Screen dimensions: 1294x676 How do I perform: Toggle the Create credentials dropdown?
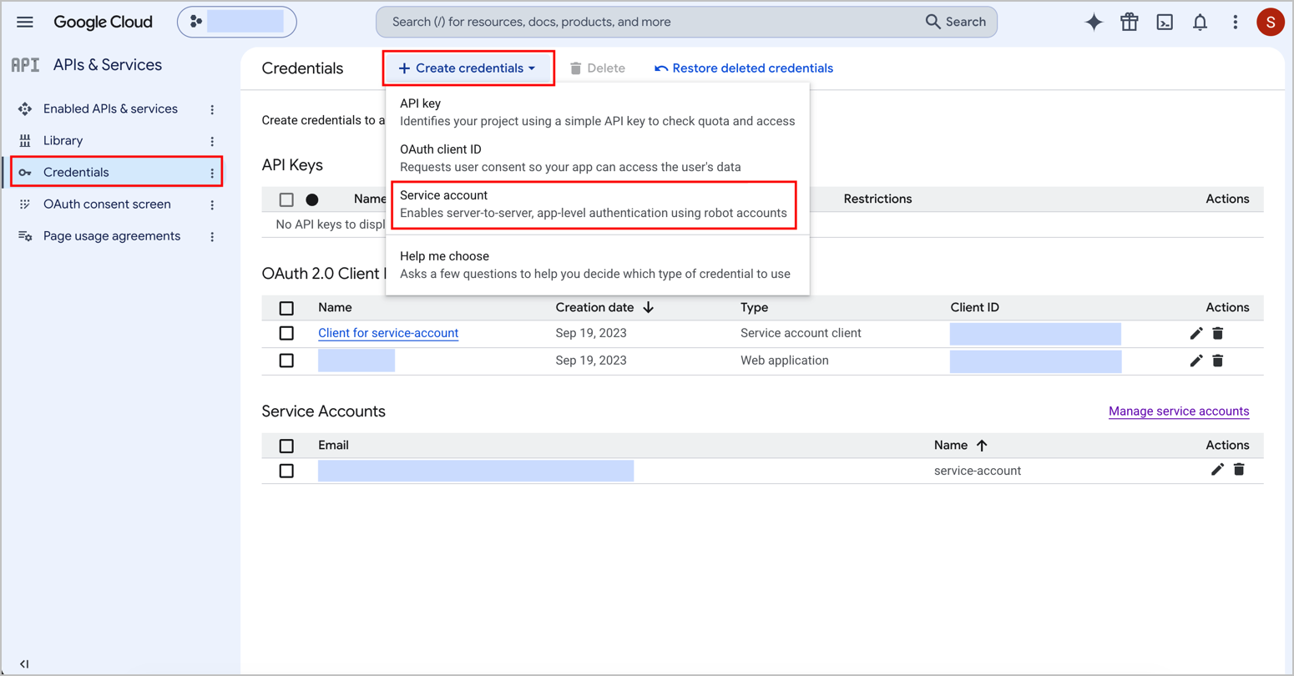pos(468,68)
